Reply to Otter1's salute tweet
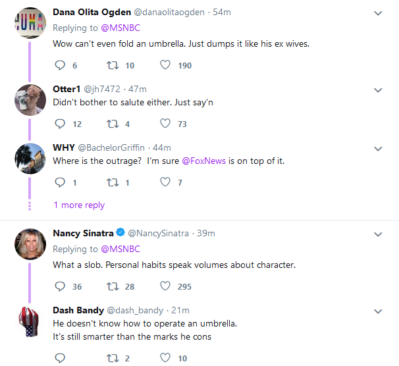This screenshot has height=366, width=399. coord(60,124)
